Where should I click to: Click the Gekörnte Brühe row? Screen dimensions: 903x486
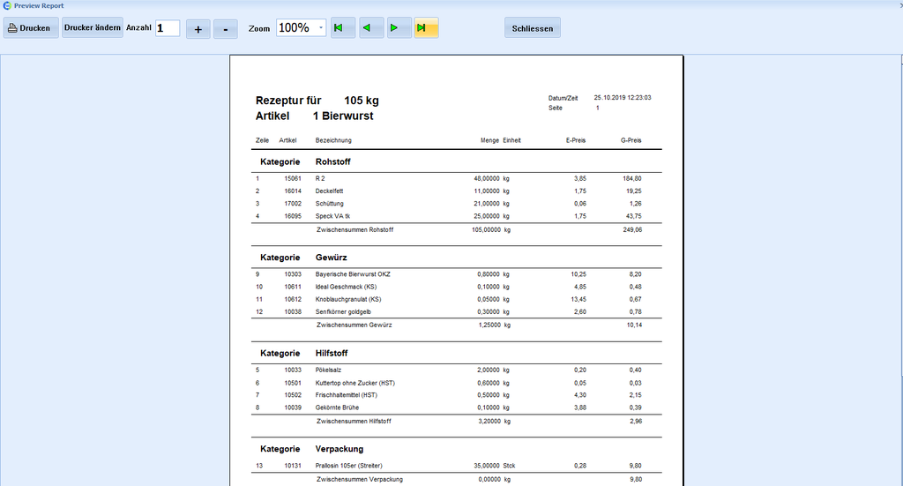pyautogui.click(x=449, y=407)
